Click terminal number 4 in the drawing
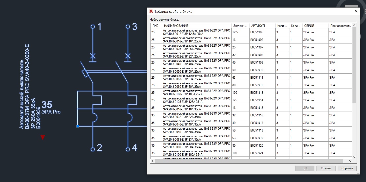This screenshot has width=366, height=182. [x=134, y=148]
